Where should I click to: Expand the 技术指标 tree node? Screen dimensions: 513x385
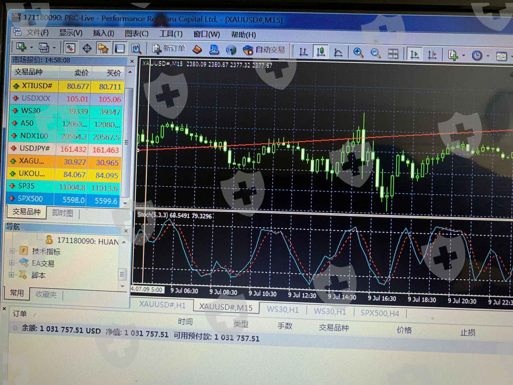[x=12, y=251]
